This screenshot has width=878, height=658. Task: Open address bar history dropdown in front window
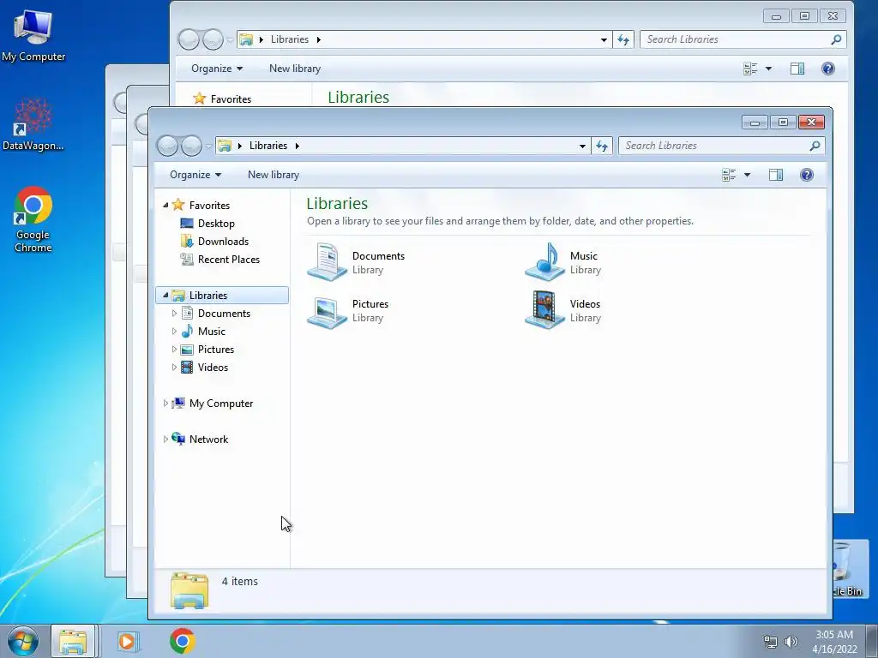[582, 146]
